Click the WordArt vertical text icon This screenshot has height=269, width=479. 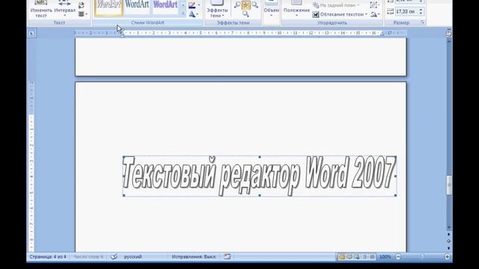[x=82, y=5]
